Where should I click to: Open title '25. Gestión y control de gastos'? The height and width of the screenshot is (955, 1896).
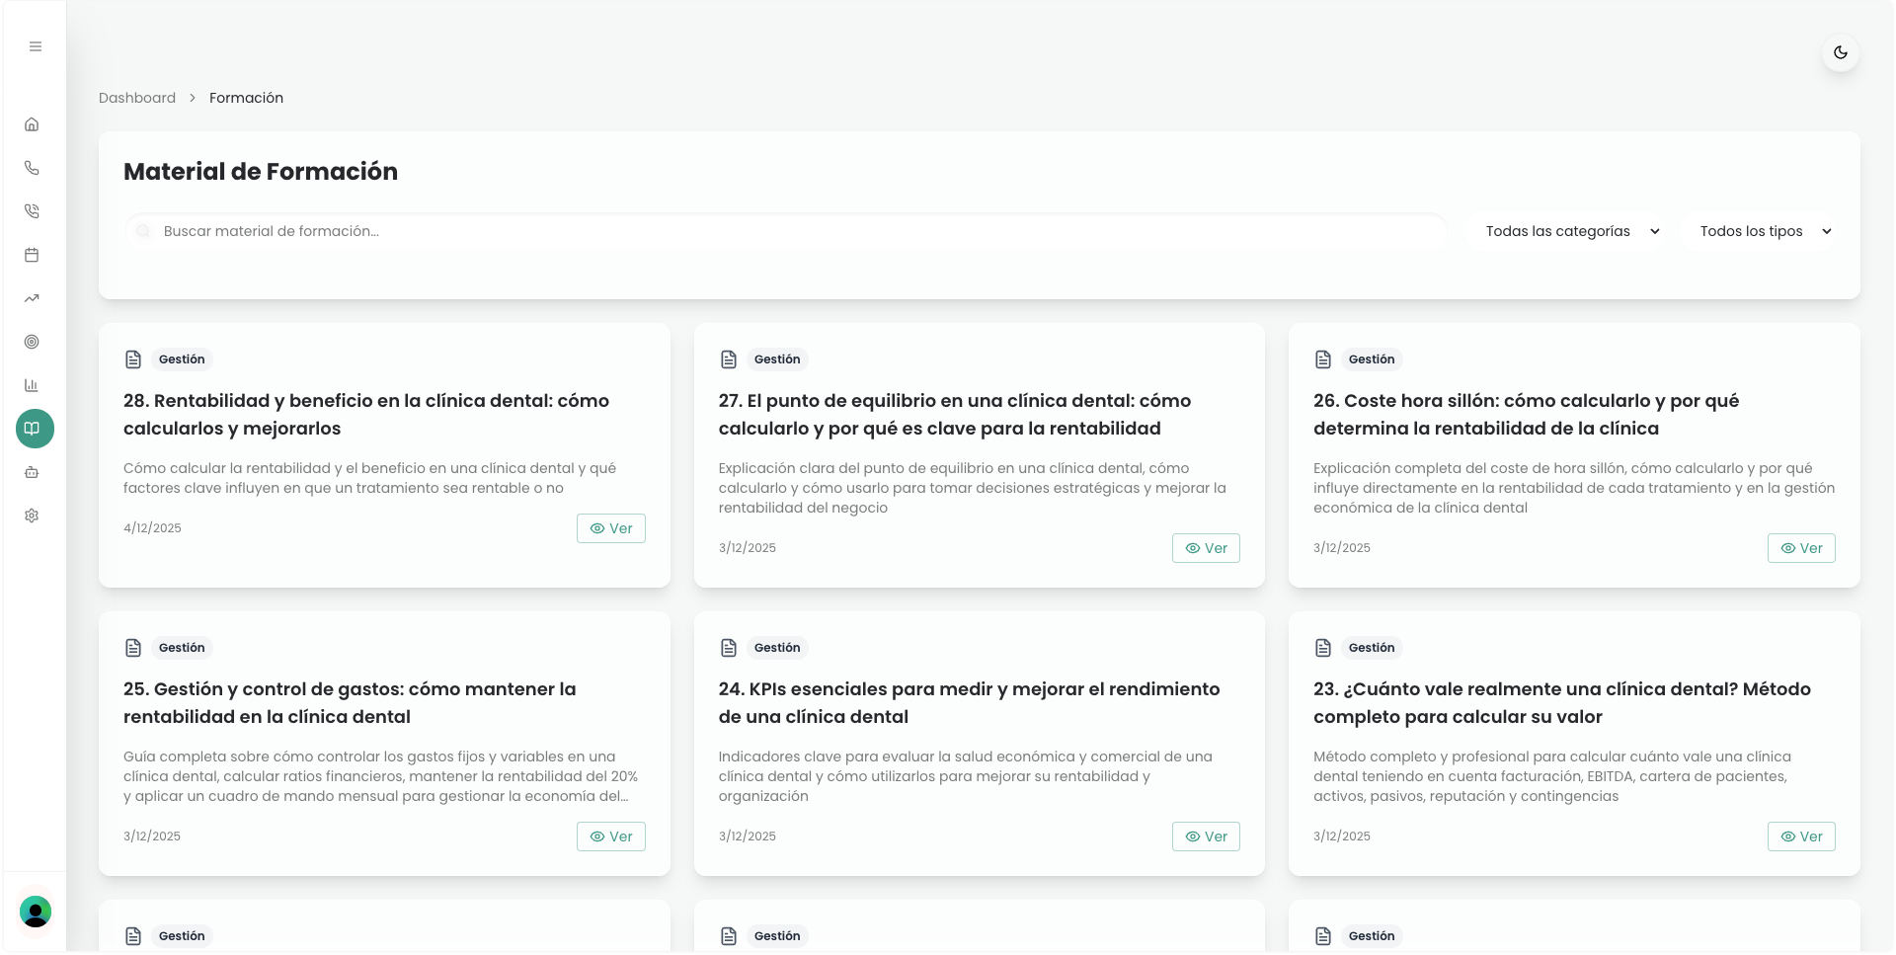[350, 703]
